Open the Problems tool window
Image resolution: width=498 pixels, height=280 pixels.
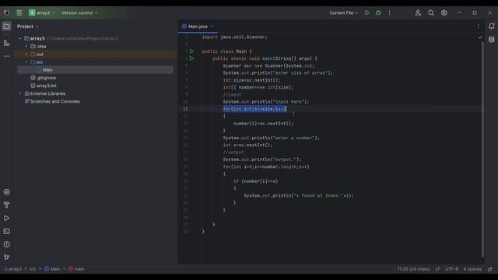tap(7, 244)
